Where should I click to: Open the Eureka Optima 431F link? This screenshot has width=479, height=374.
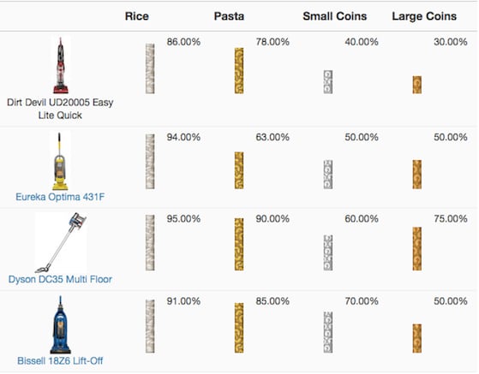click(60, 197)
